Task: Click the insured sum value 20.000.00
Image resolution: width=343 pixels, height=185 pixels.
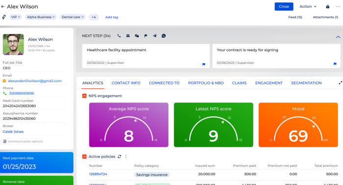Action: coord(207,174)
